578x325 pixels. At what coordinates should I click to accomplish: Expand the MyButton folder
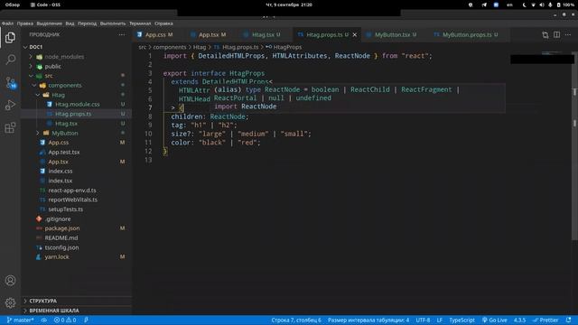pyautogui.click(x=65, y=133)
